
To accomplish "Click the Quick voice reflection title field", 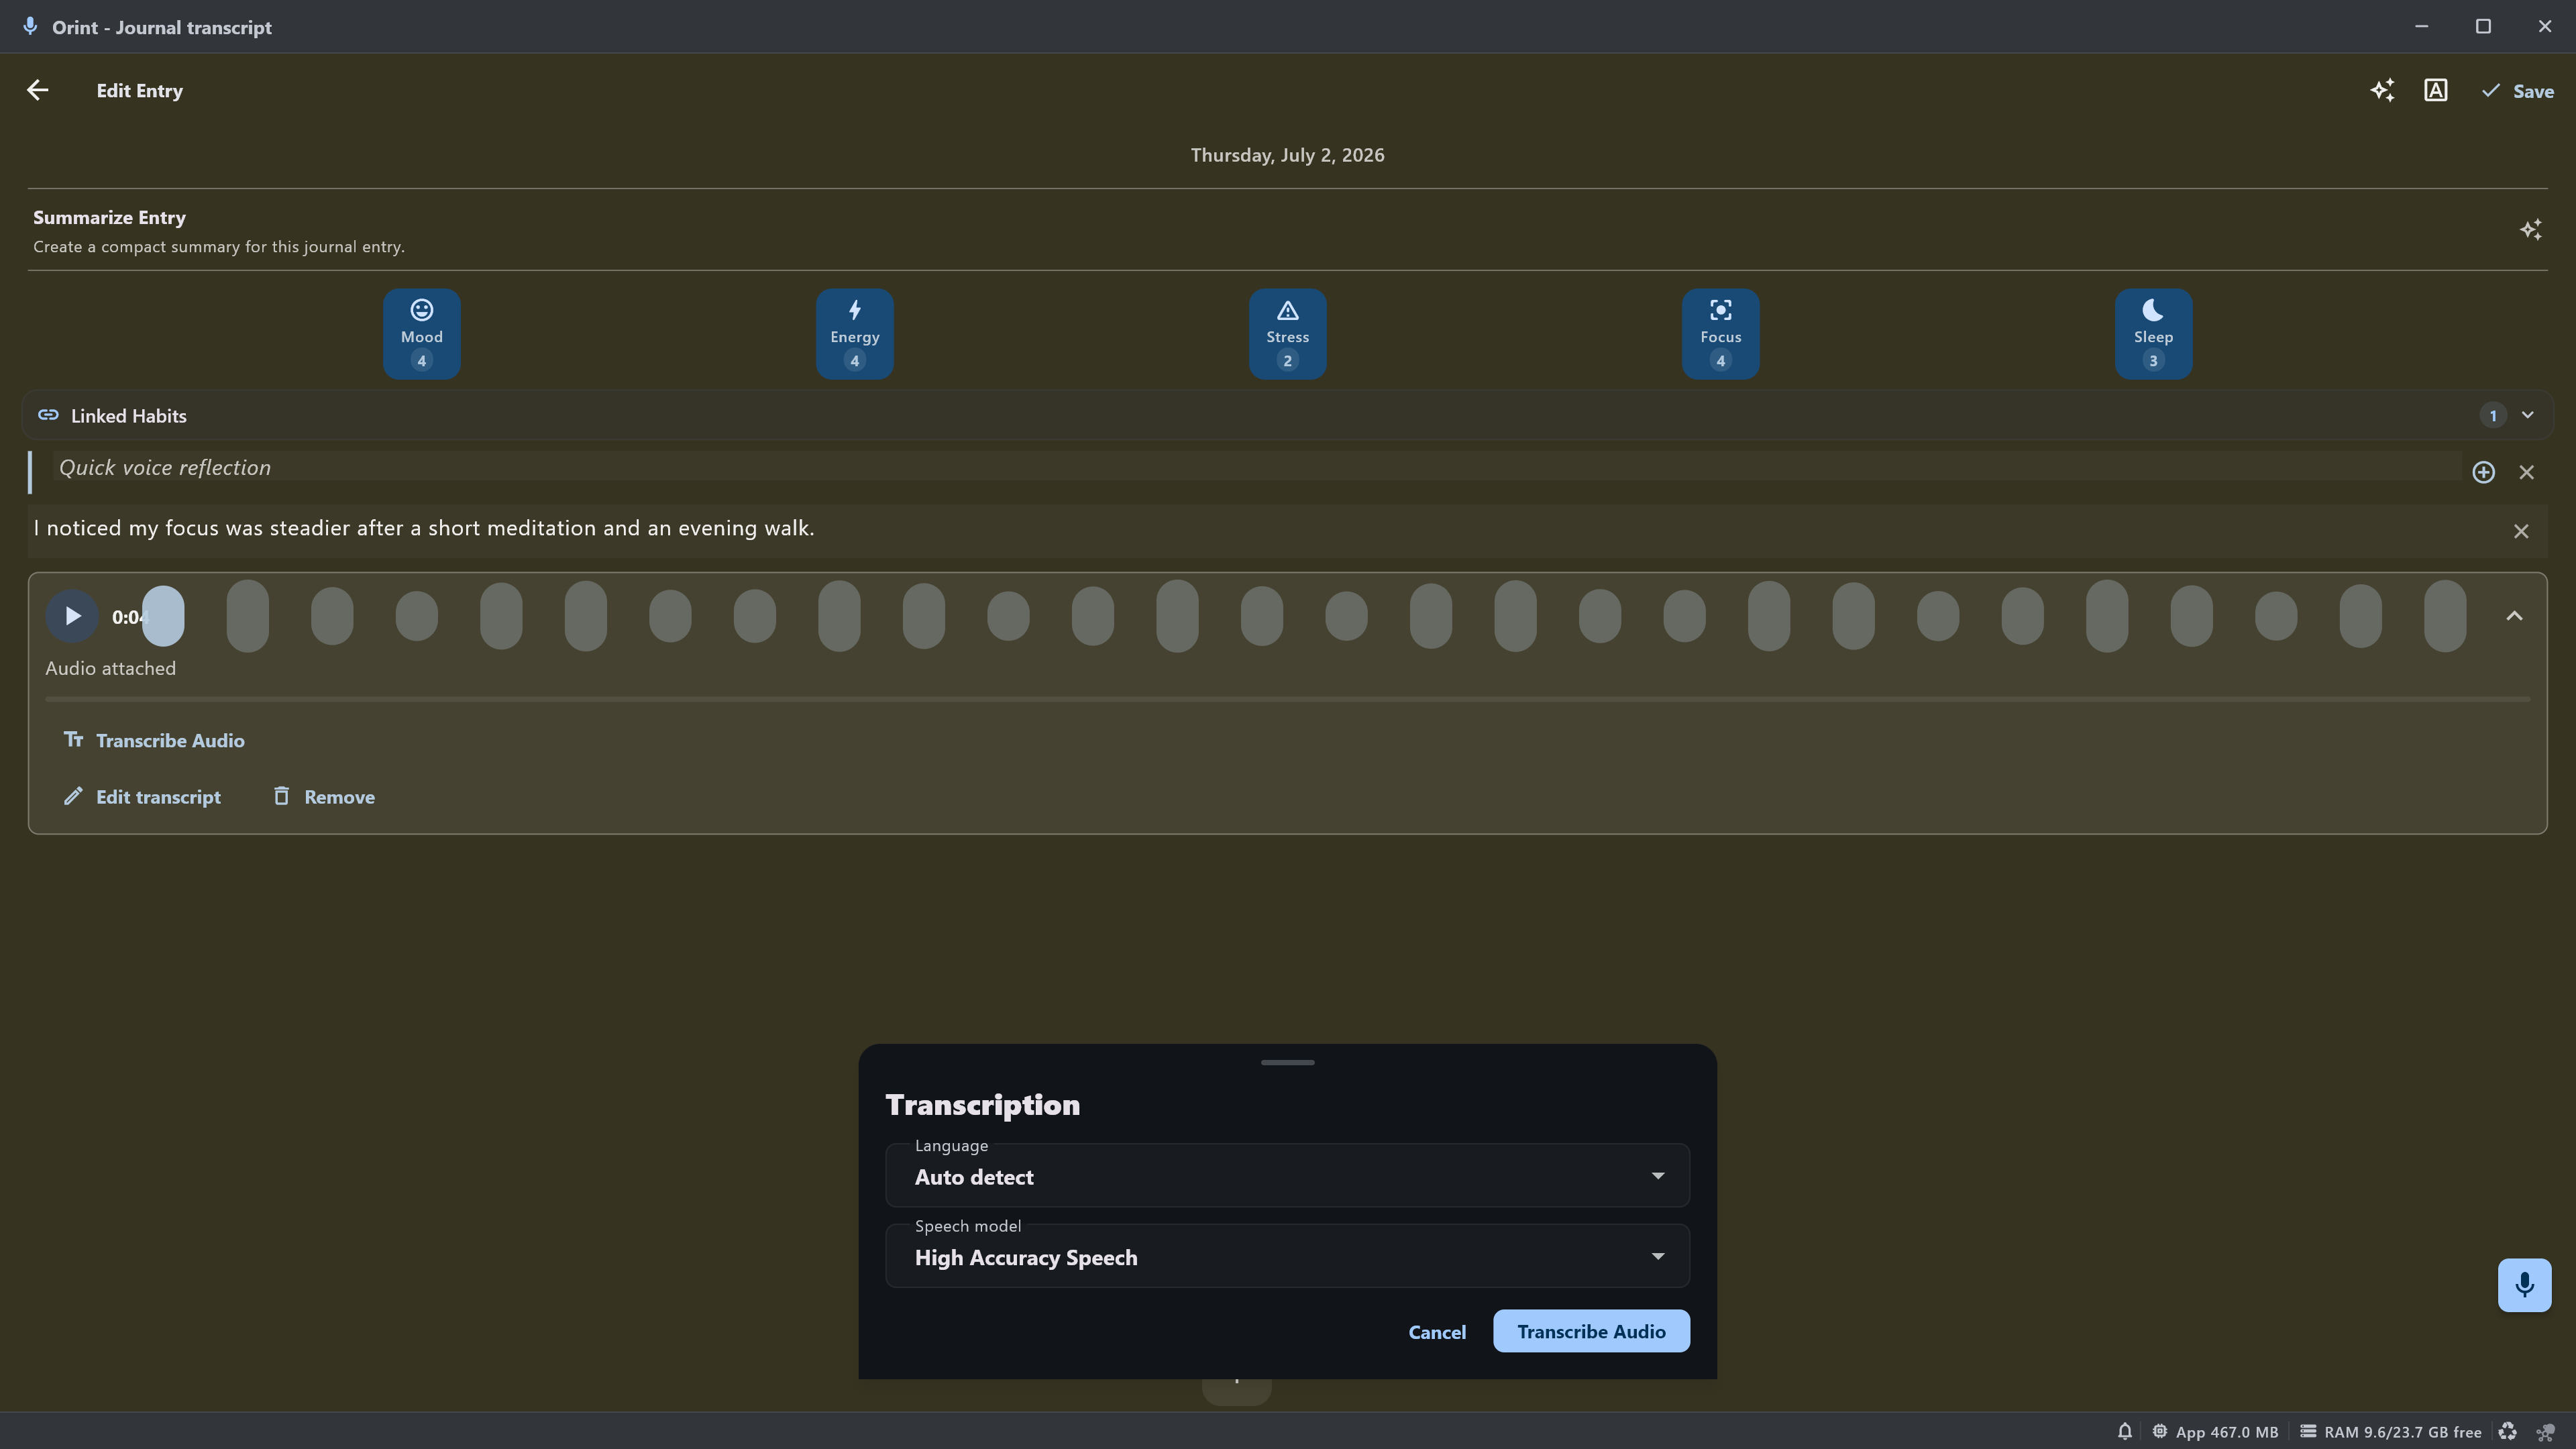I will [x=1256, y=468].
